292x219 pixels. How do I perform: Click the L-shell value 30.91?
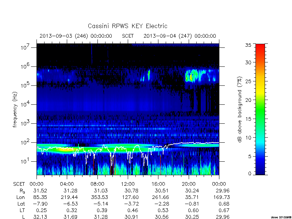click(x=131, y=217)
